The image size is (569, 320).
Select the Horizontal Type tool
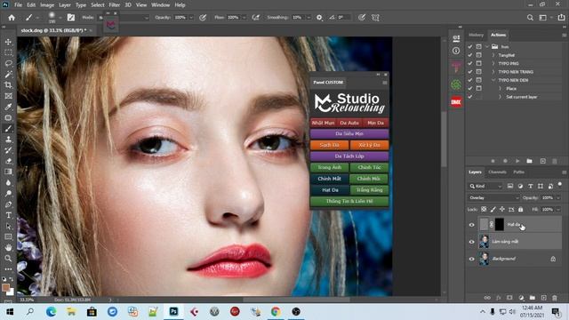(8, 215)
